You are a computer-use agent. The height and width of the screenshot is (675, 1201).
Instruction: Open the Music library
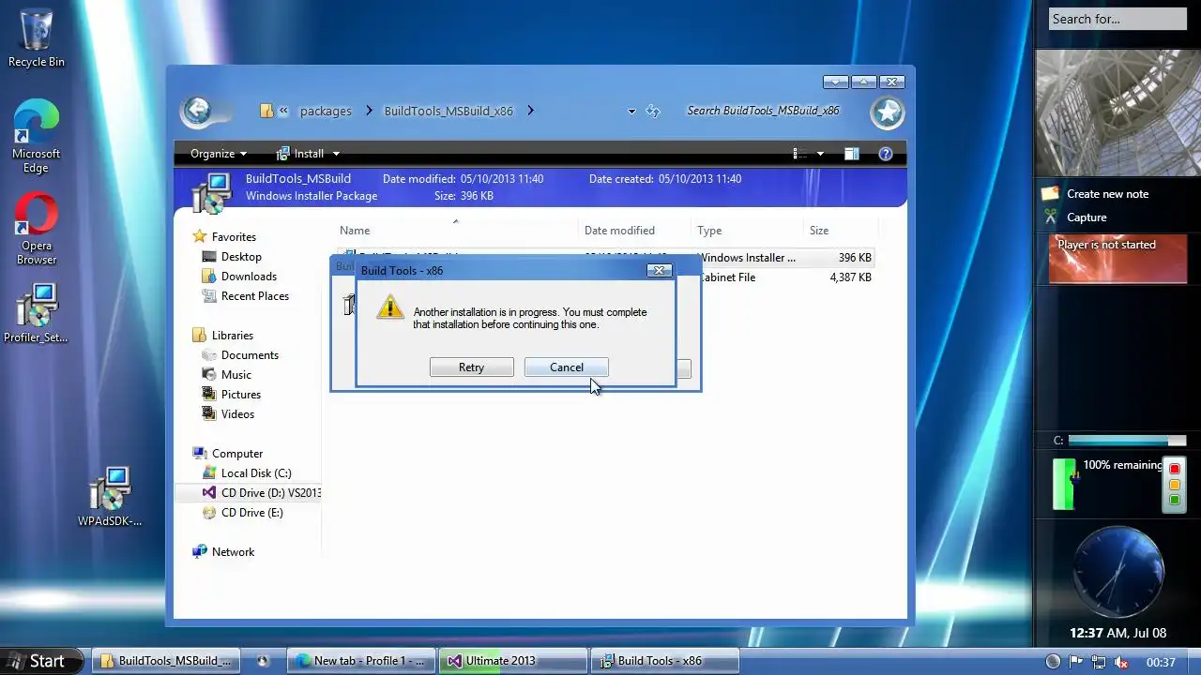pos(236,375)
